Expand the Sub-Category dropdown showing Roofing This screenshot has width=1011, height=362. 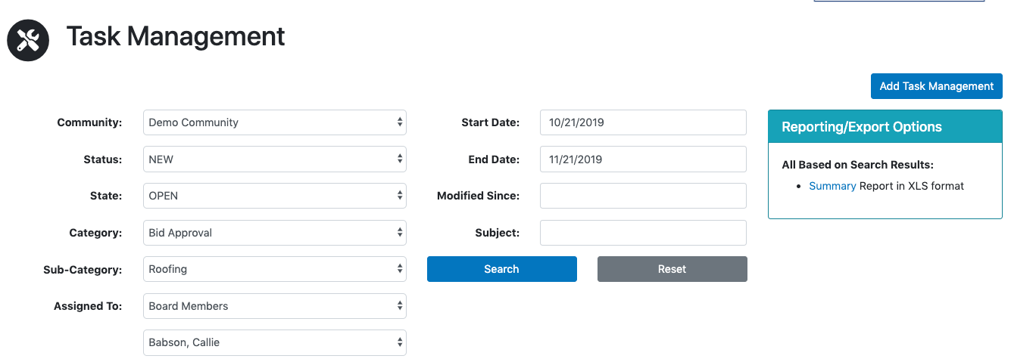pyautogui.click(x=275, y=269)
